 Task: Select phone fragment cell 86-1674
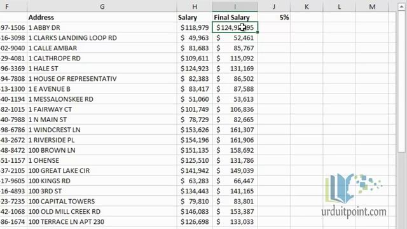pos(13,221)
